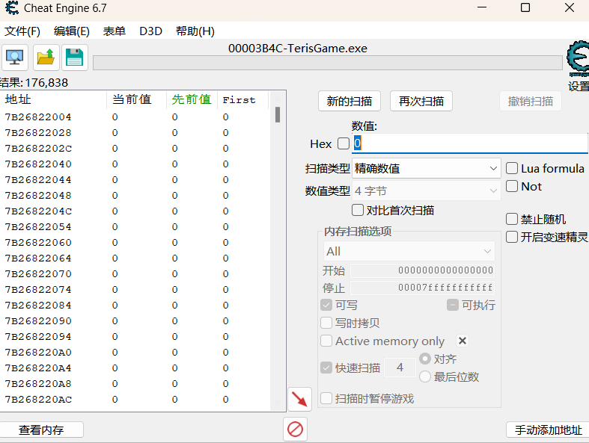589x443 pixels.
Task: Click the 再次扫描 button
Action: point(421,101)
